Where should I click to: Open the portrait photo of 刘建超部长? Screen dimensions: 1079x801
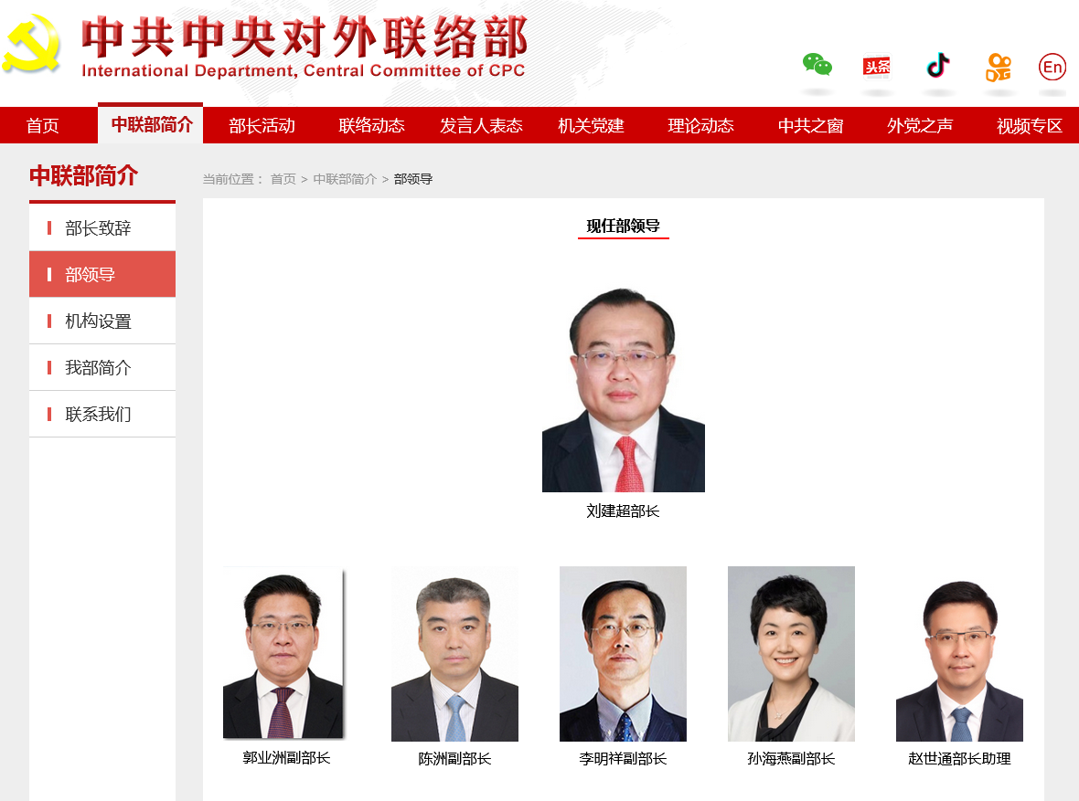(x=624, y=389)
